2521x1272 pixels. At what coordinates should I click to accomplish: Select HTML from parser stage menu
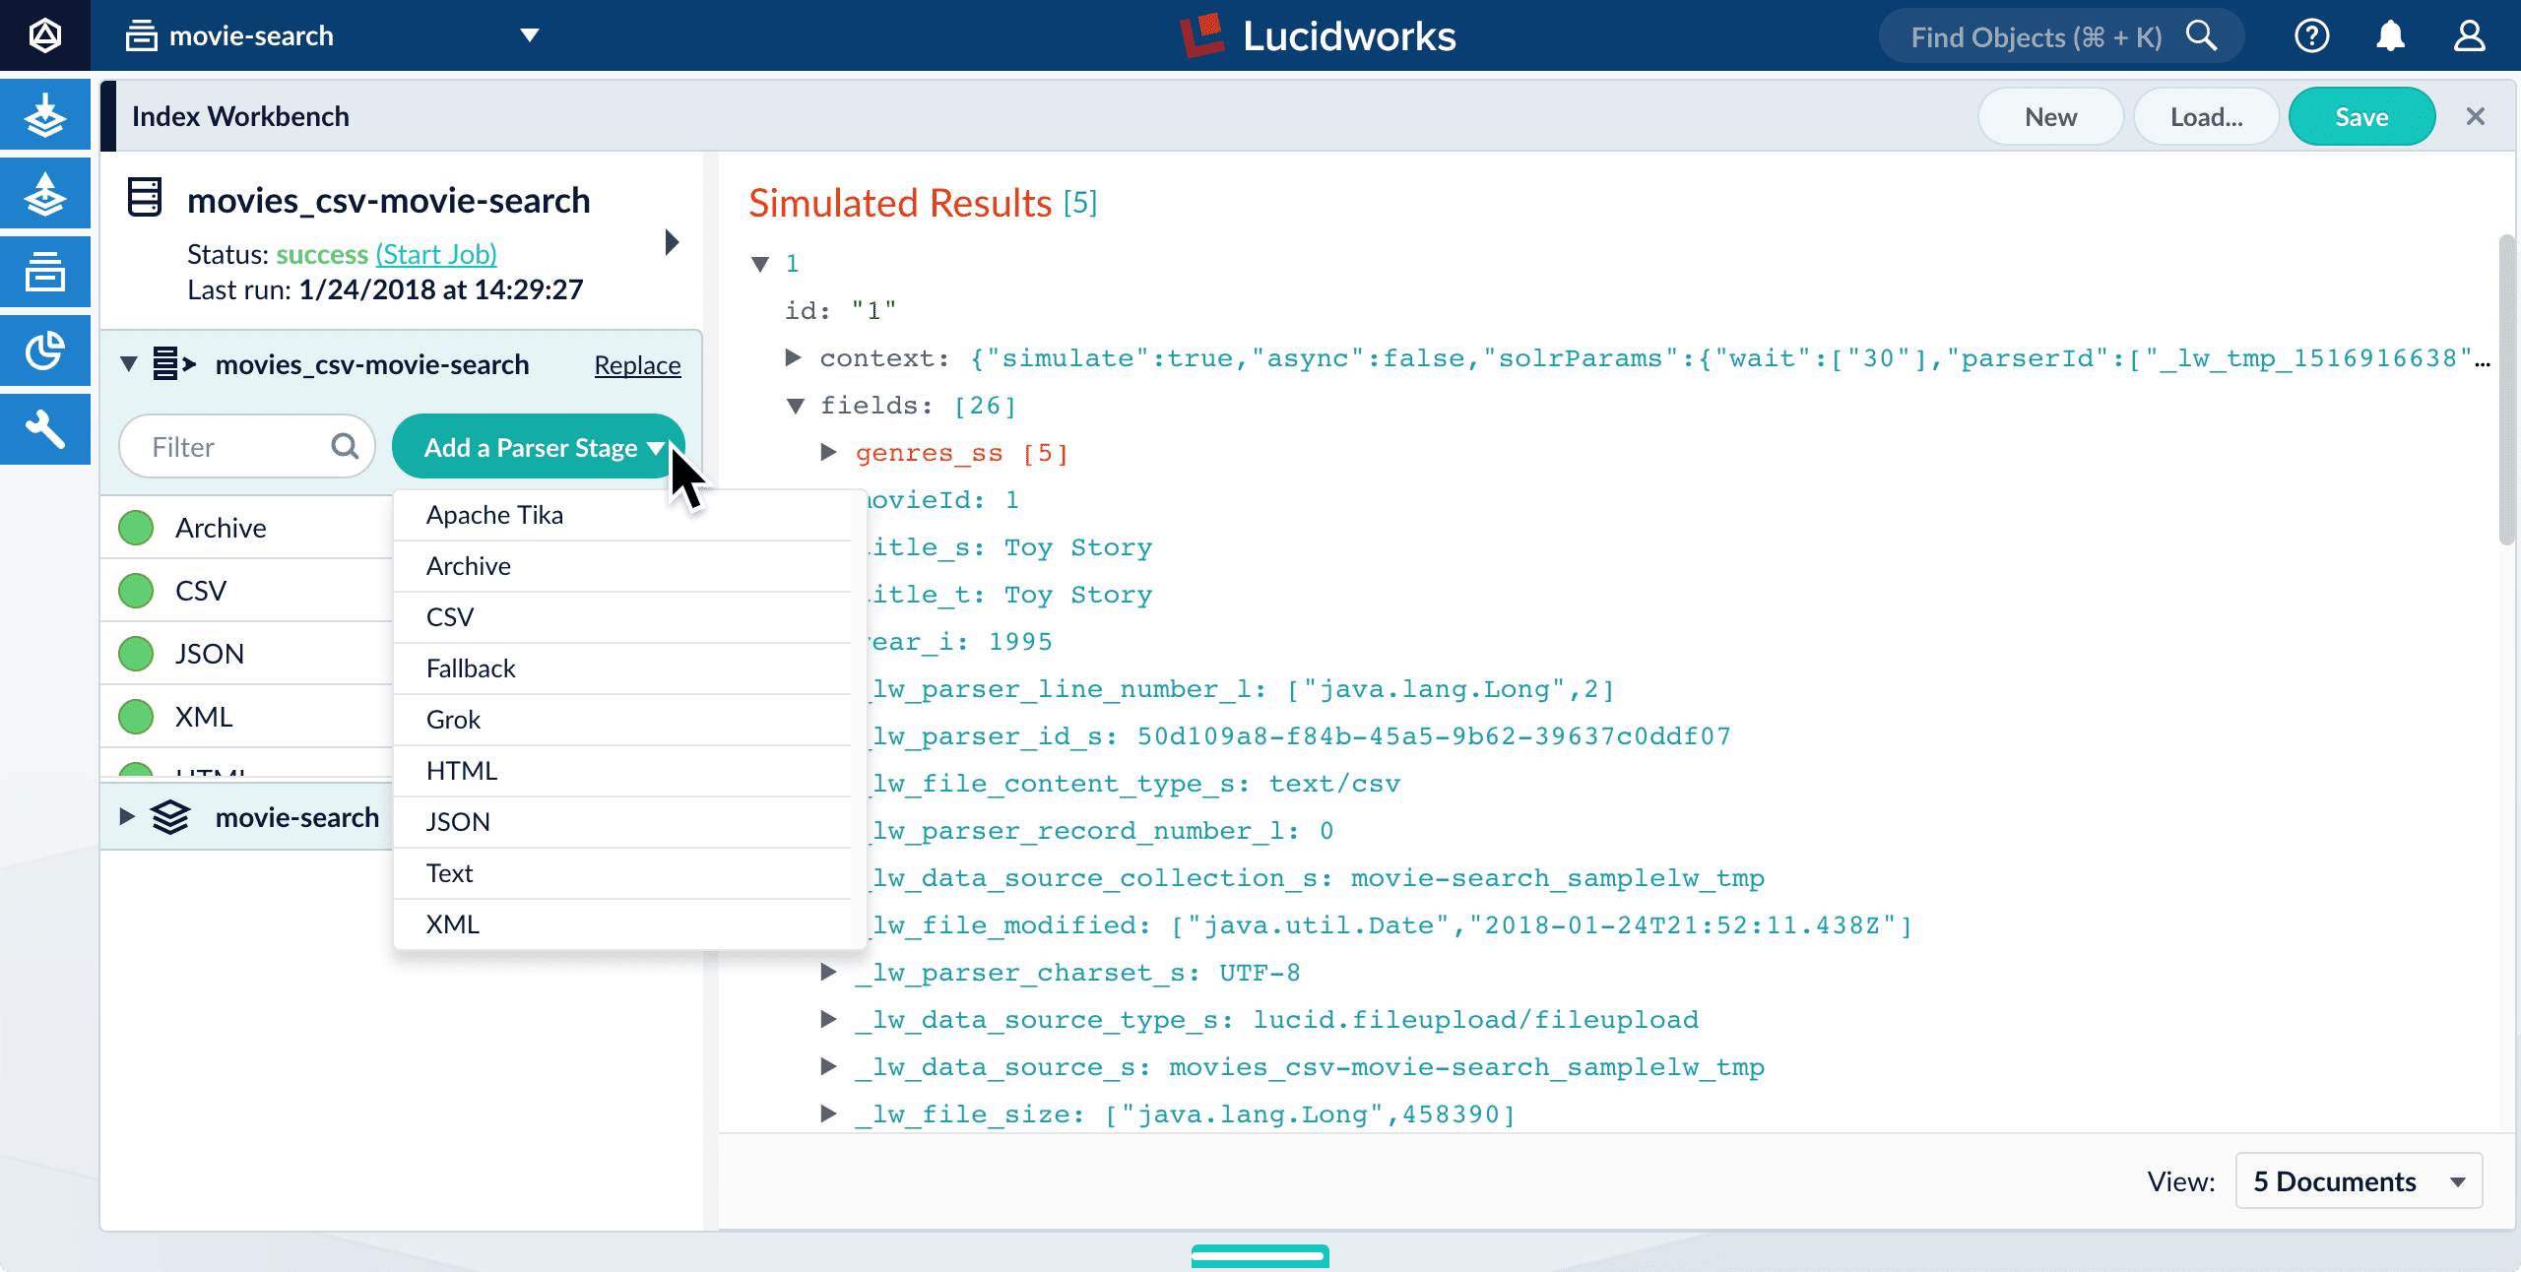coord(622,771)
